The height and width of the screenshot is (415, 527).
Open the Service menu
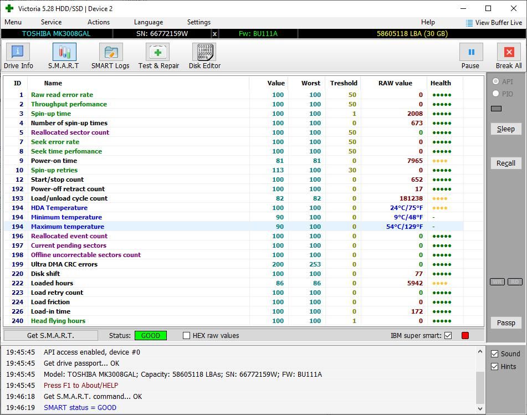(51, 22)
